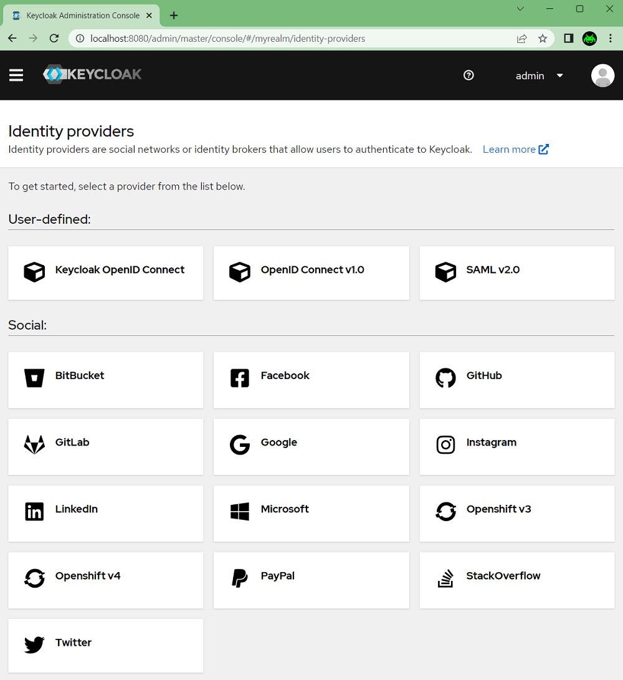This screenshot has height=680, width=623.
Task: Click the browser Chrome profile menu
Action: (589, 38)
